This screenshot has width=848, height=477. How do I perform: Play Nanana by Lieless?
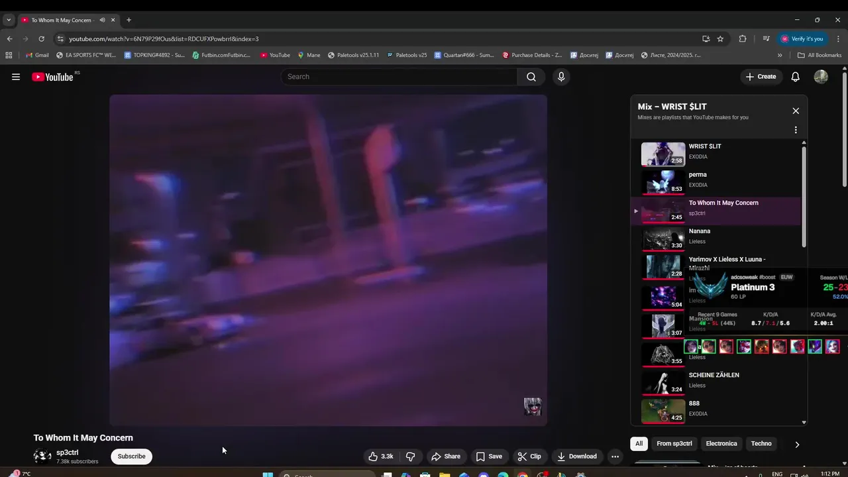715,238
